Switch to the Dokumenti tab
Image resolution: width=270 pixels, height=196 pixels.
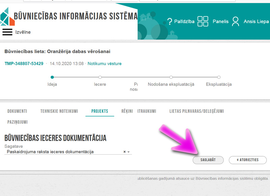click(x=17, y=111)
